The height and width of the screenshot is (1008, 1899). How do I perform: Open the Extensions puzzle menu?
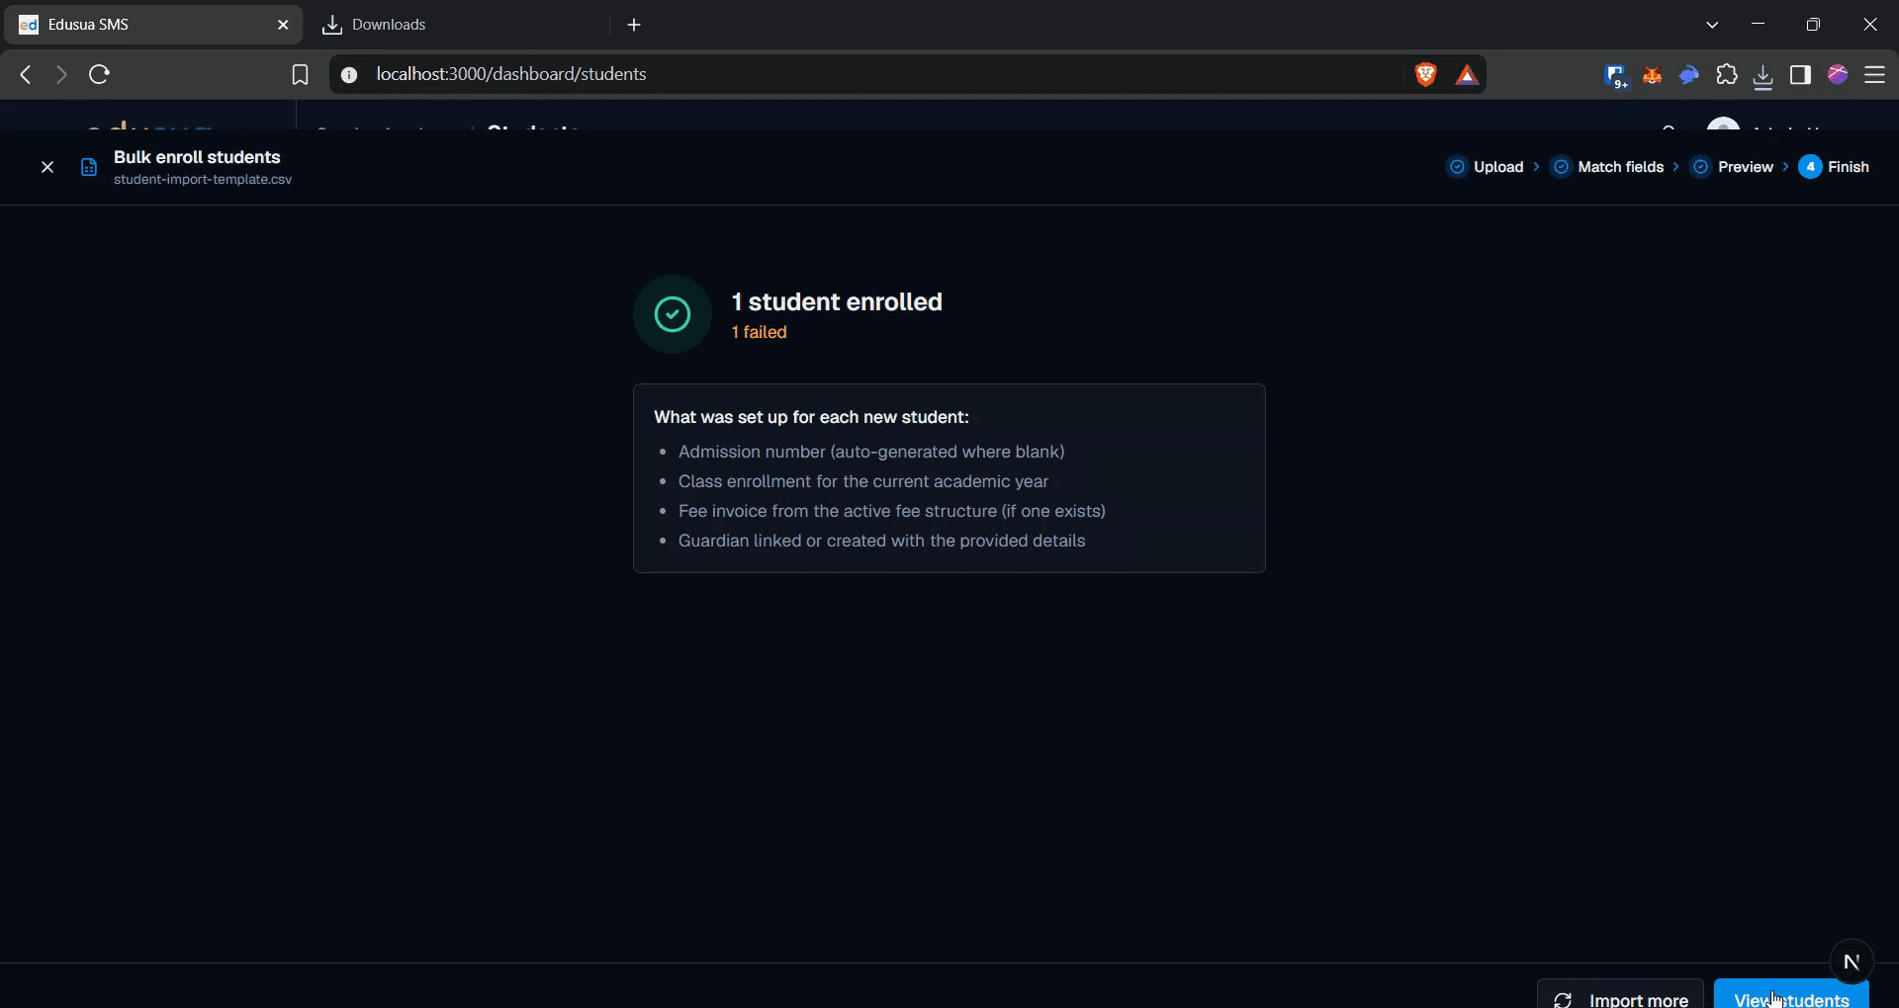pos(1727,74)
